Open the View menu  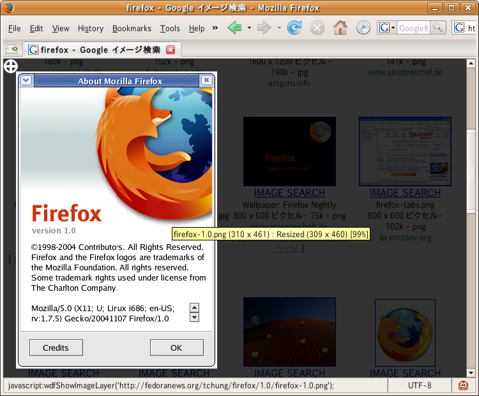tap(61, 28)
